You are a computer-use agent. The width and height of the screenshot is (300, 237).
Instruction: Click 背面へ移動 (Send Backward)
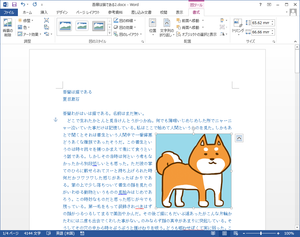[188, 27]
